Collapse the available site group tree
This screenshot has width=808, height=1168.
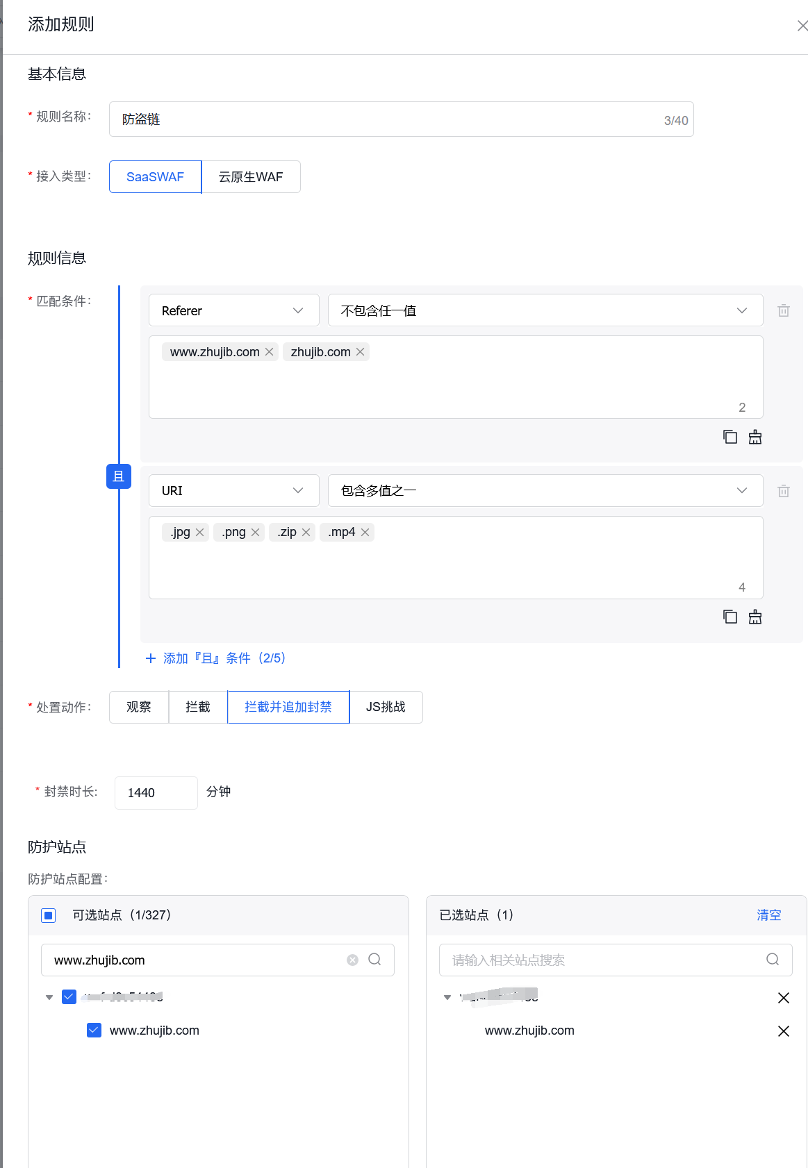pos(49,998)
